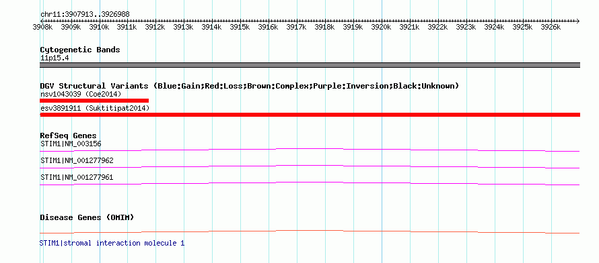Click the OMIM STIM1 orange gene line
The image size is (599, 263).
tap(310, 231)
